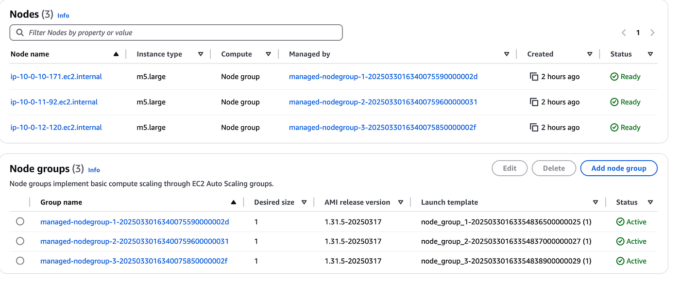680x282 pixels.
Task: Select managed-nodegroup-1 radio button
Action: tap(20, 221)
